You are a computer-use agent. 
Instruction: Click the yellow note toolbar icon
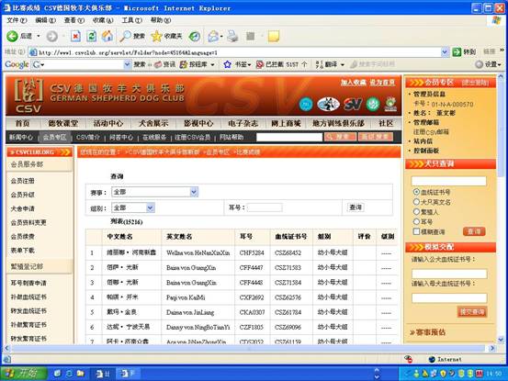click(274, 36)
